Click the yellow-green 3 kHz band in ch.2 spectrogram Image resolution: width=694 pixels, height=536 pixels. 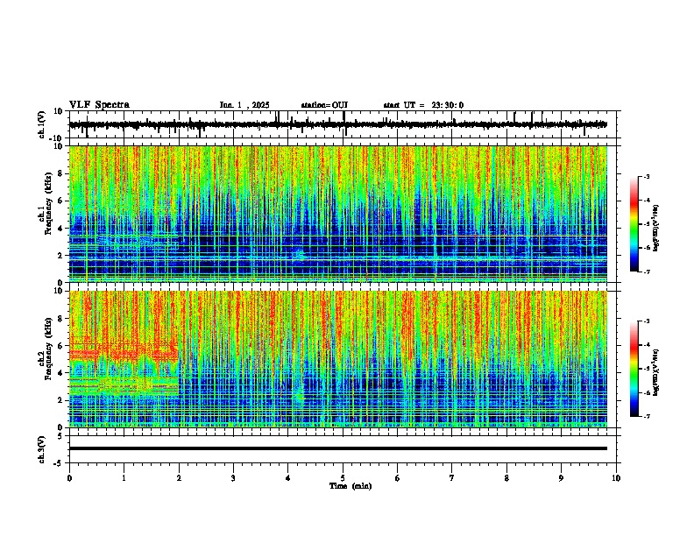click(x=124, y=385)
